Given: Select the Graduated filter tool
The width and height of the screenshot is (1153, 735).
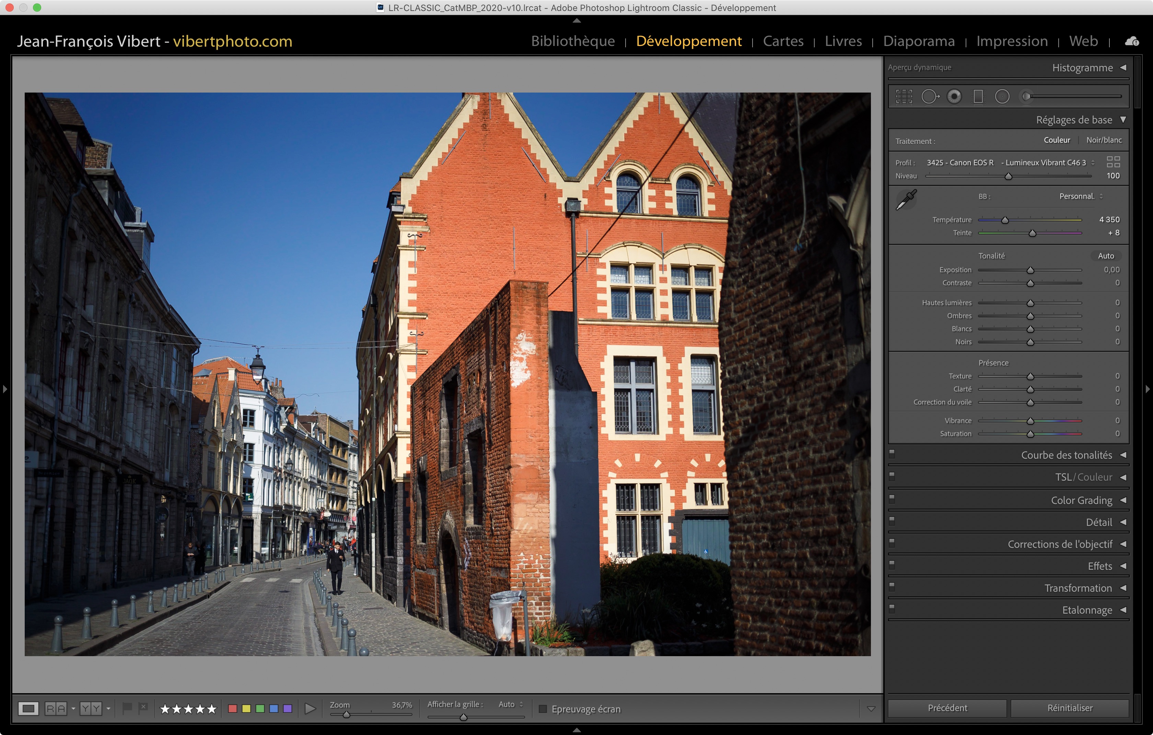Looking at the screenshot, I should coord(978,97).
